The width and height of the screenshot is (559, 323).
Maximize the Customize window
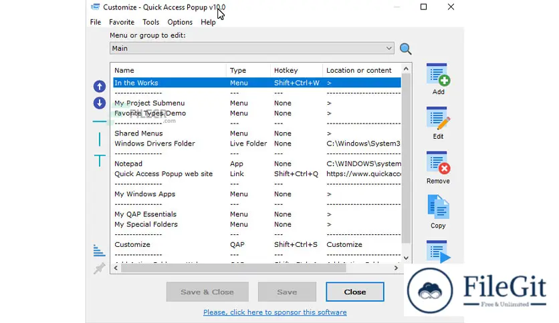coord(423,7)
